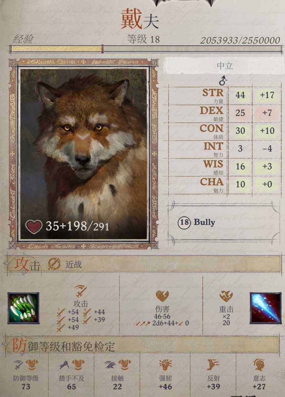Click the 中立 alignment label

pos(225,66)
